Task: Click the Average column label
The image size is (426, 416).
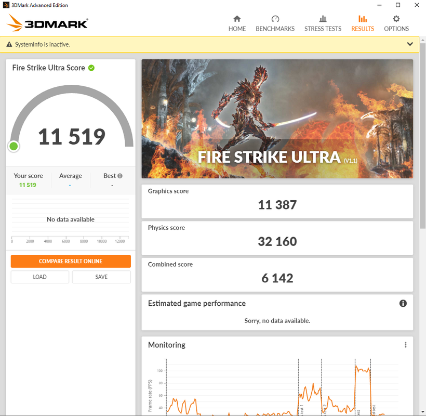Action: [70, 176]
